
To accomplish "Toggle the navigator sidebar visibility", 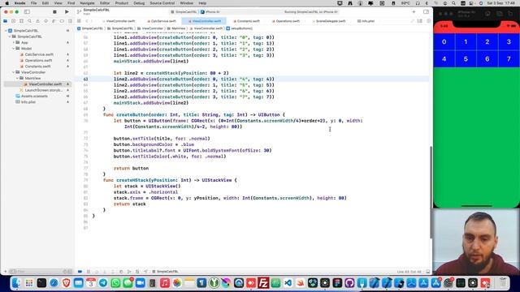I will (27, 12).
